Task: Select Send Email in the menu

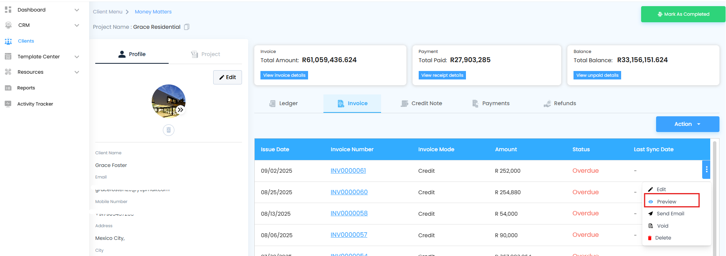Action: [x=670, y=214]
